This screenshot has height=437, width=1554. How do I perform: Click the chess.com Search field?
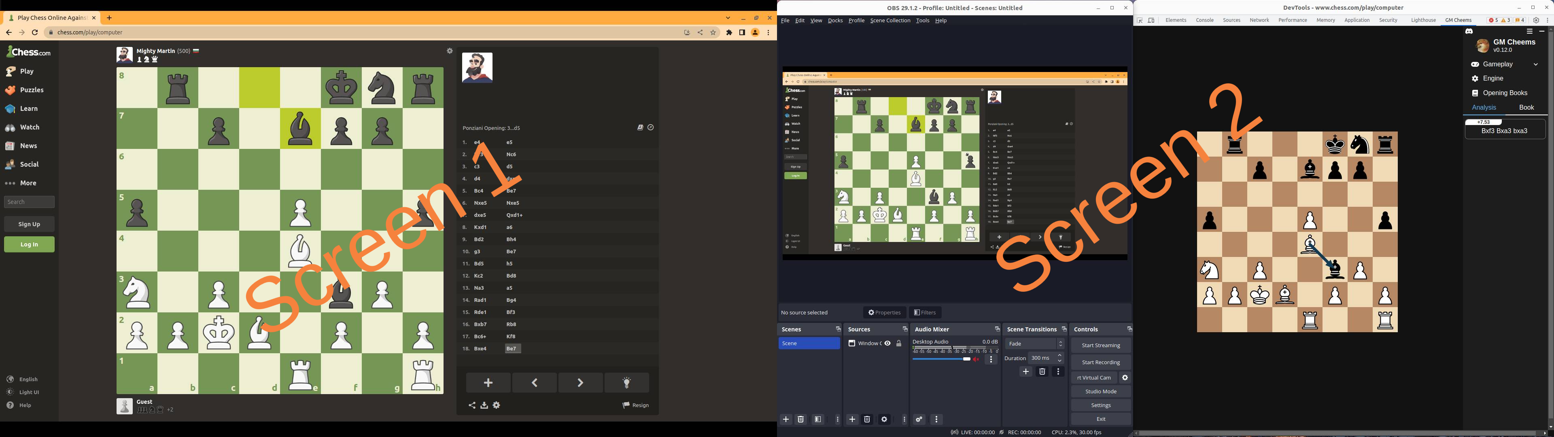click(x=30, y=202)
